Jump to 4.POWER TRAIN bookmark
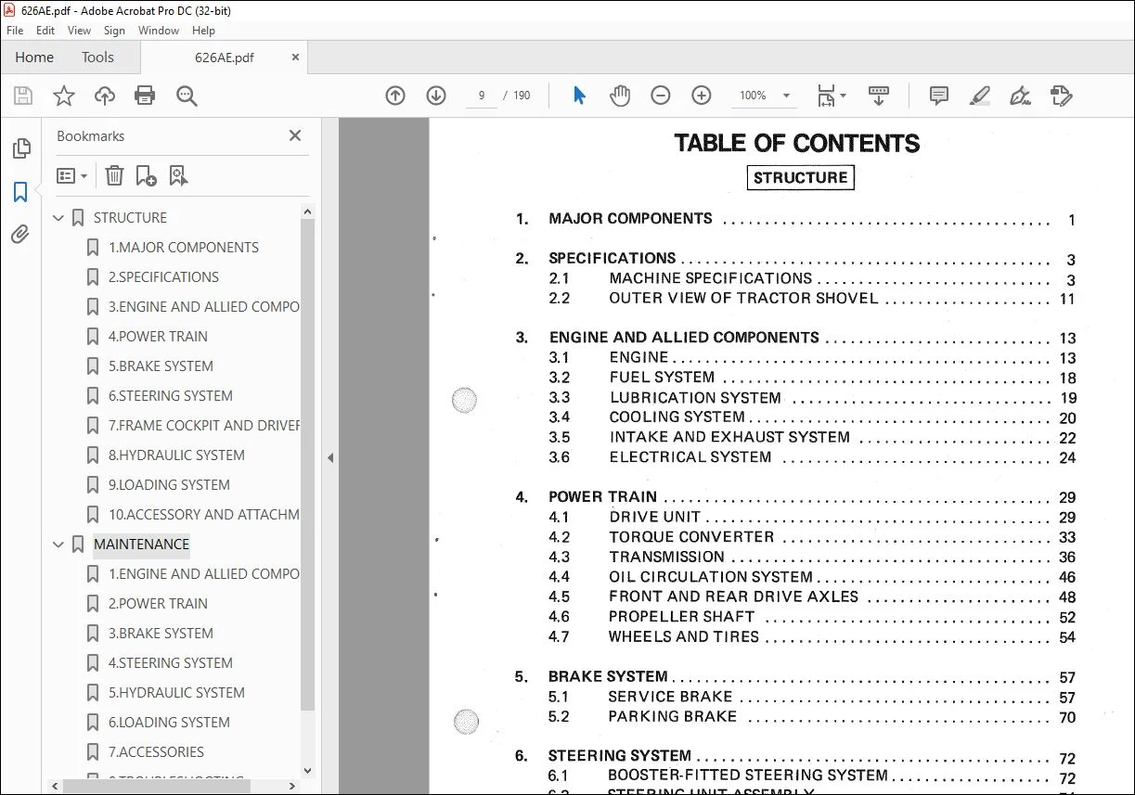This screenshot has width=1135, height=795. click(x=158, y=337)
